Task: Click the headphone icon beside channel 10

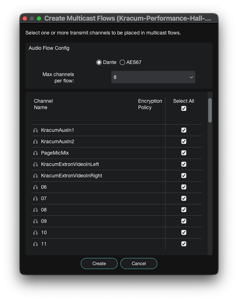Action: [35, 233]
